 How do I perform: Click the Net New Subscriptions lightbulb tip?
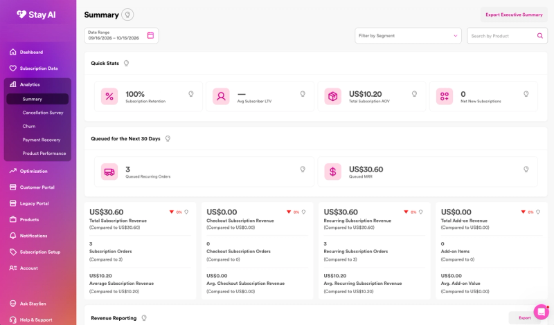[526, 94]
